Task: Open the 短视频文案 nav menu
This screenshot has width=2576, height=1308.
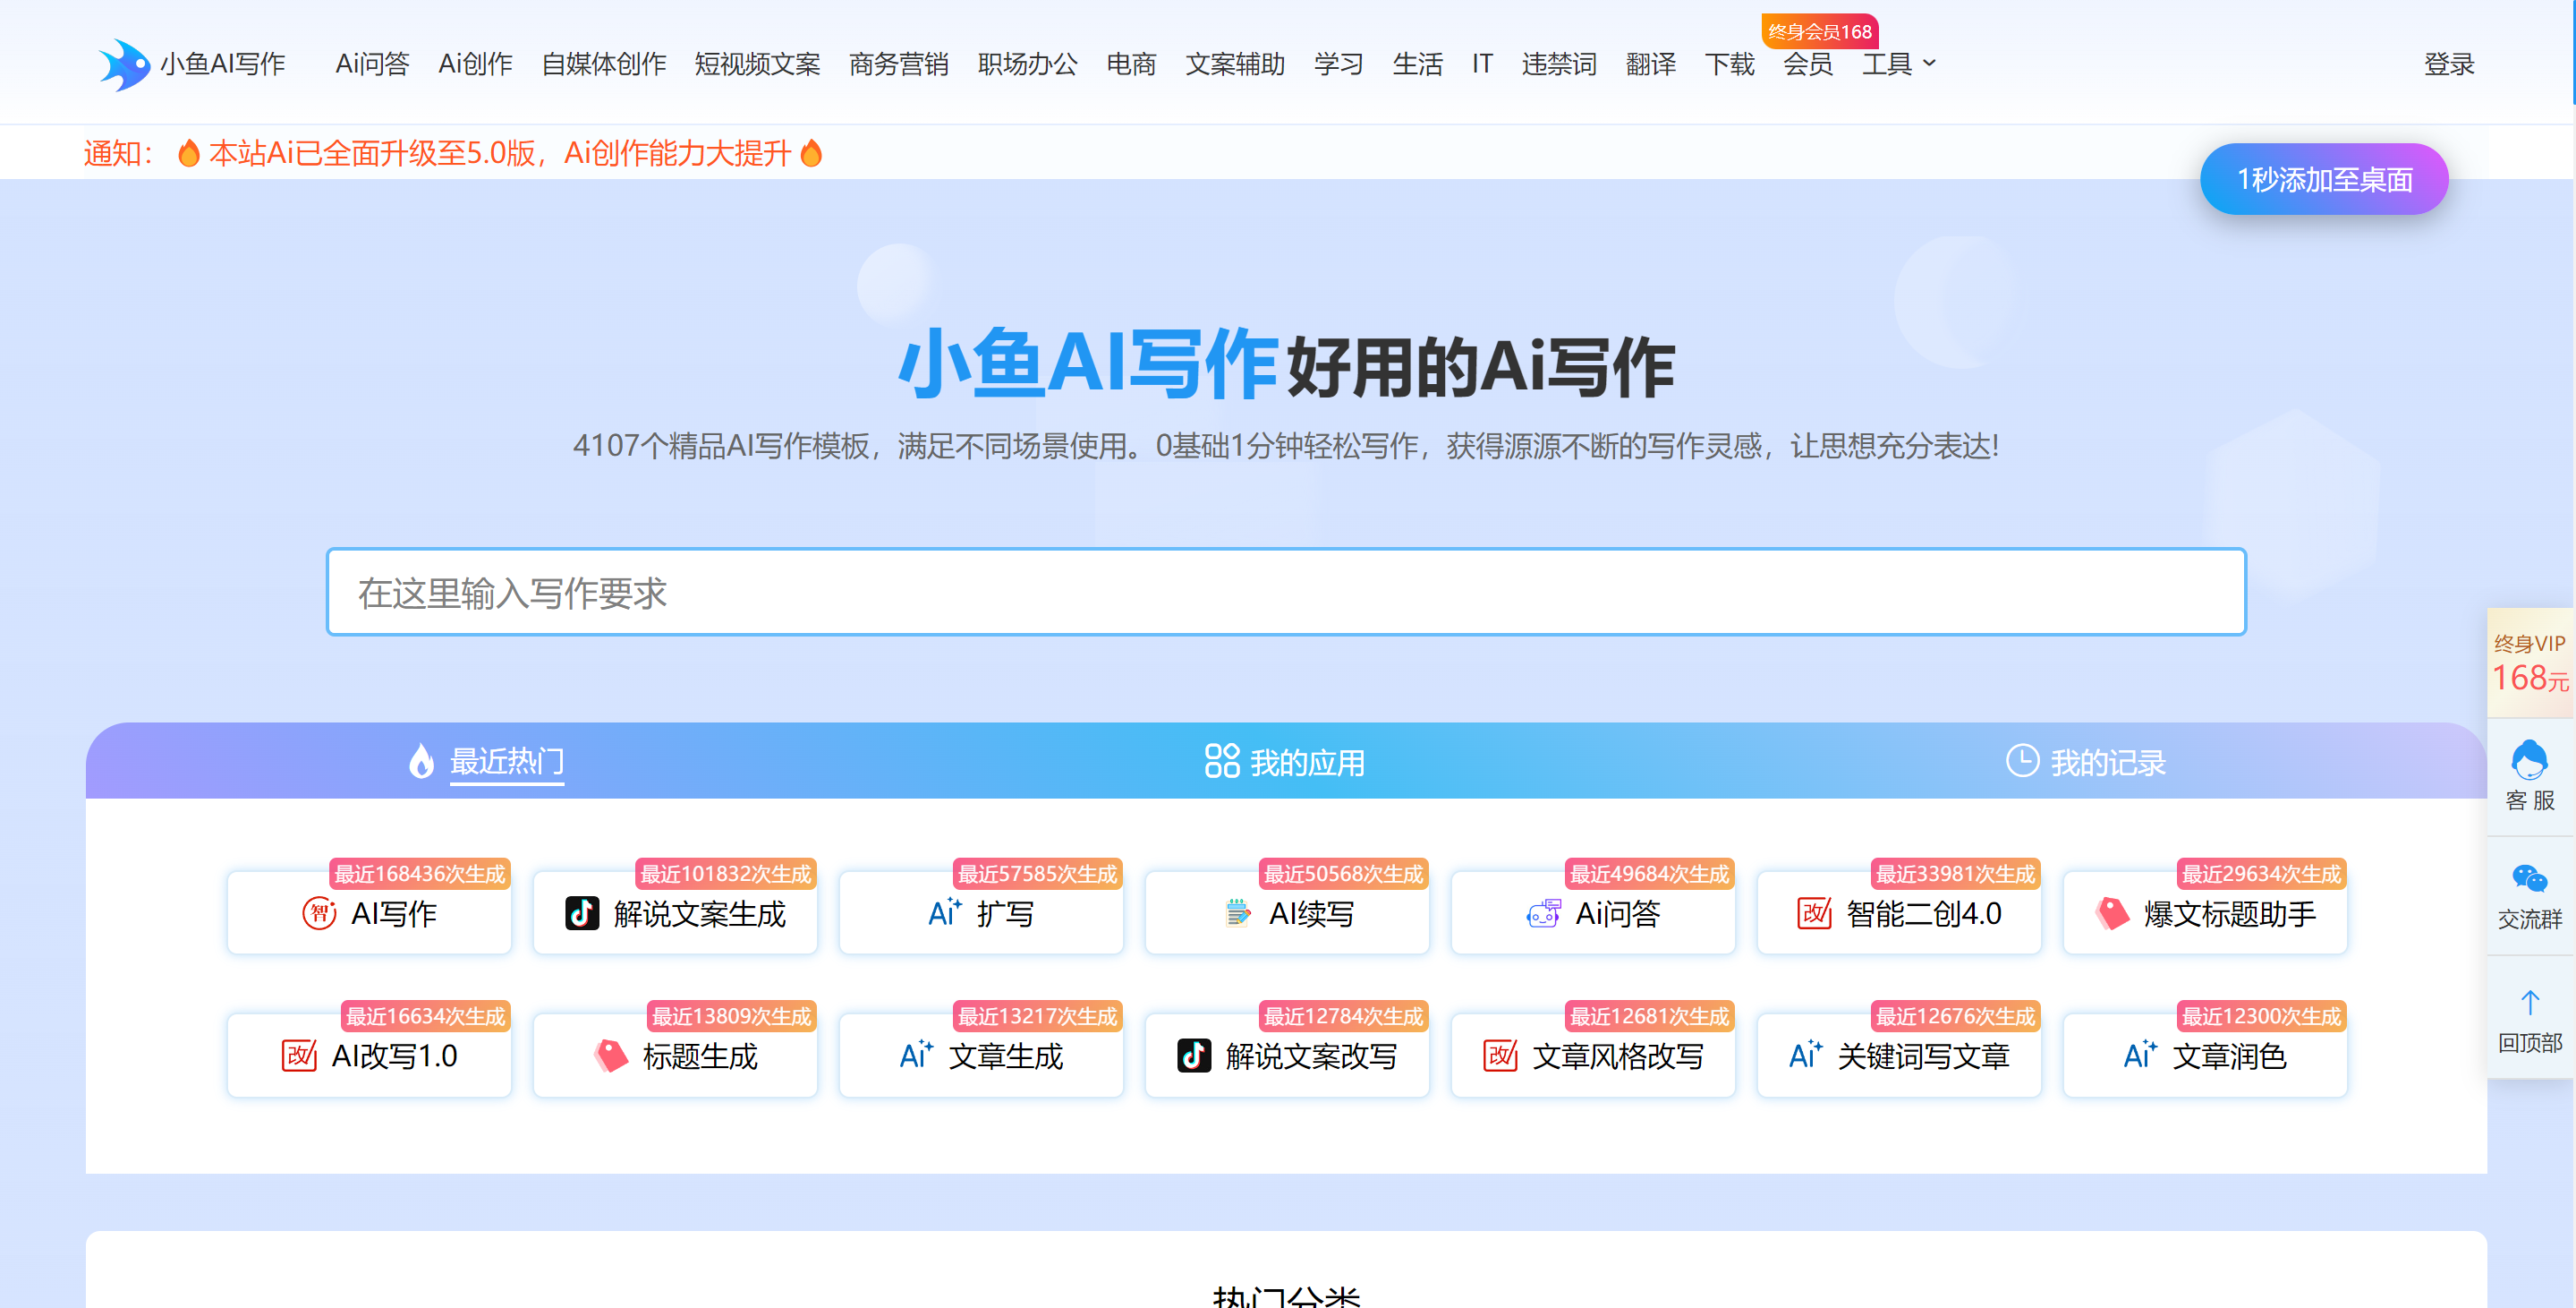Action: [757, 64]
